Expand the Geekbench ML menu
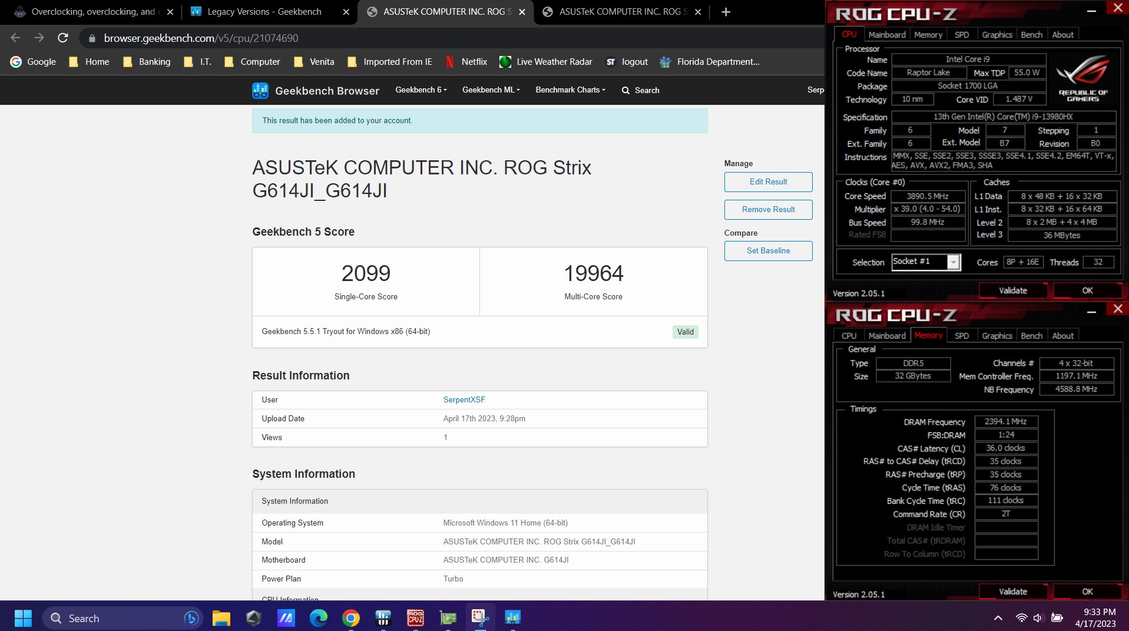1129x631 pixels. point(491,90)
